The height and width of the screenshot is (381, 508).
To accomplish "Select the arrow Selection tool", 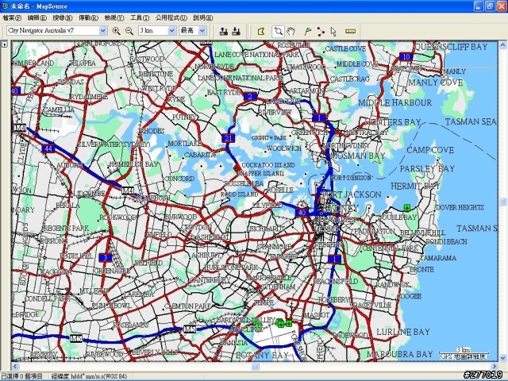I will tap(333, 32).
